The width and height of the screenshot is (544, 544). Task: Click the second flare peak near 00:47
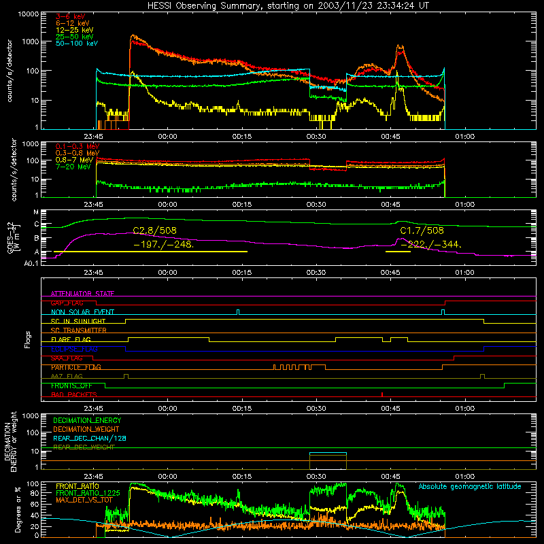pos(400,46)
